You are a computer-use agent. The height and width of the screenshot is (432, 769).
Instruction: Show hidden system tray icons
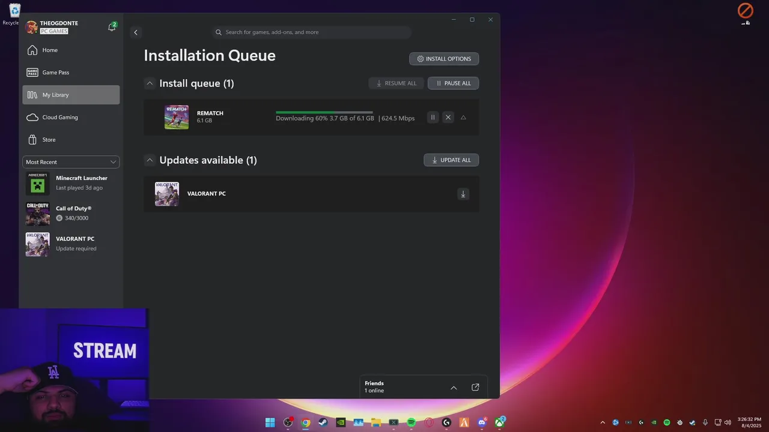[603, 422]
